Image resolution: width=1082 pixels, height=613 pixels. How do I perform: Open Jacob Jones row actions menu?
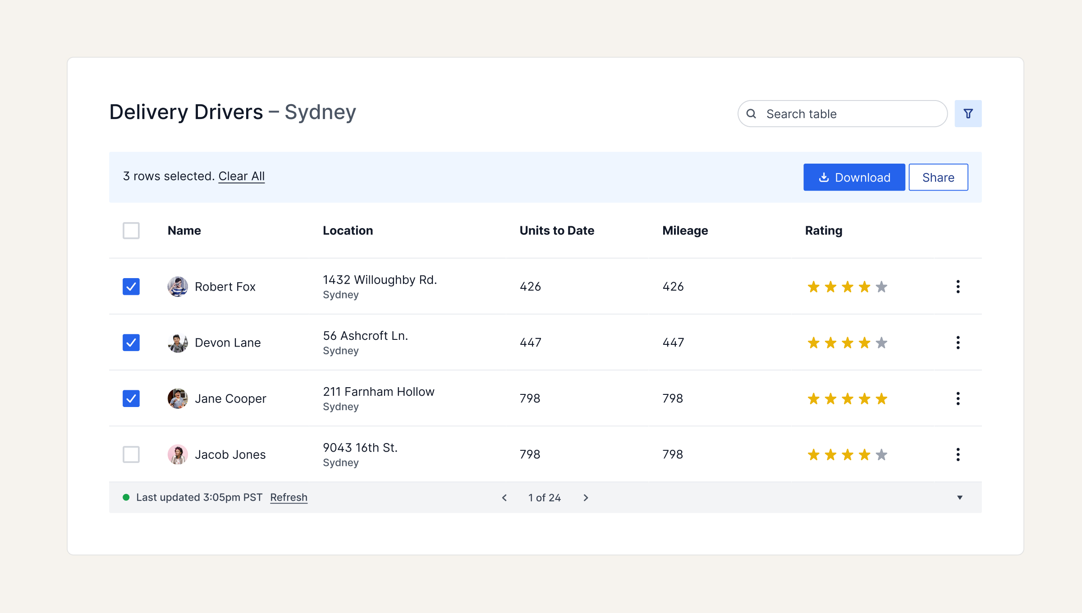point(958,454)
